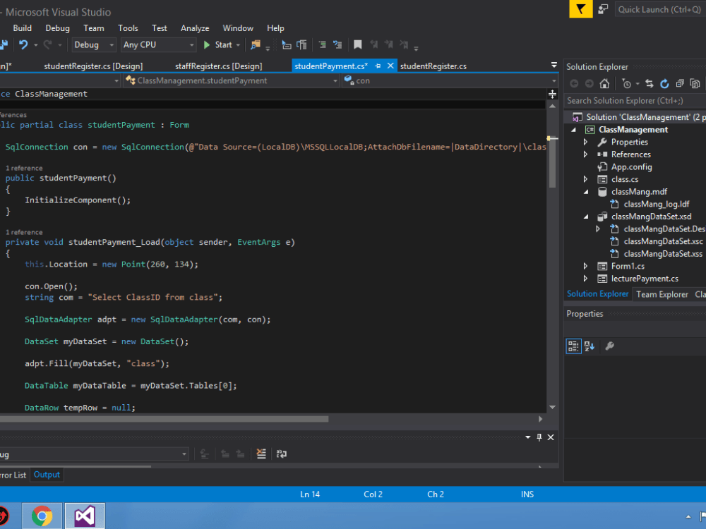Click the Undo icon in the toolbar
This screenshot has width=706, height=529.
pos(23,44)
